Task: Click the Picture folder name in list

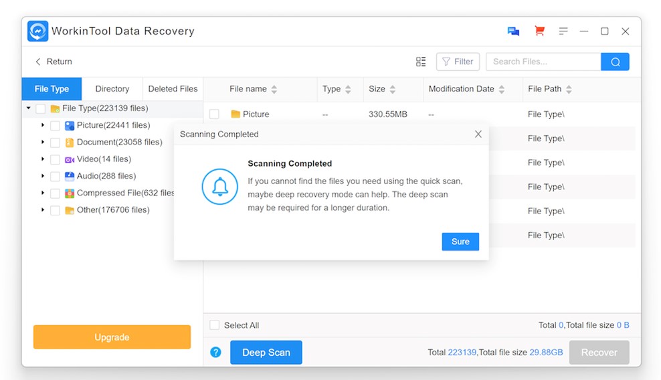Action: point(256,114)
